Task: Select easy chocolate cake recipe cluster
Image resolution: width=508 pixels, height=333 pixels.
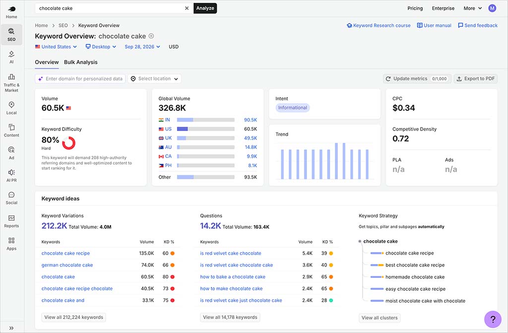Action: (415, 289)
